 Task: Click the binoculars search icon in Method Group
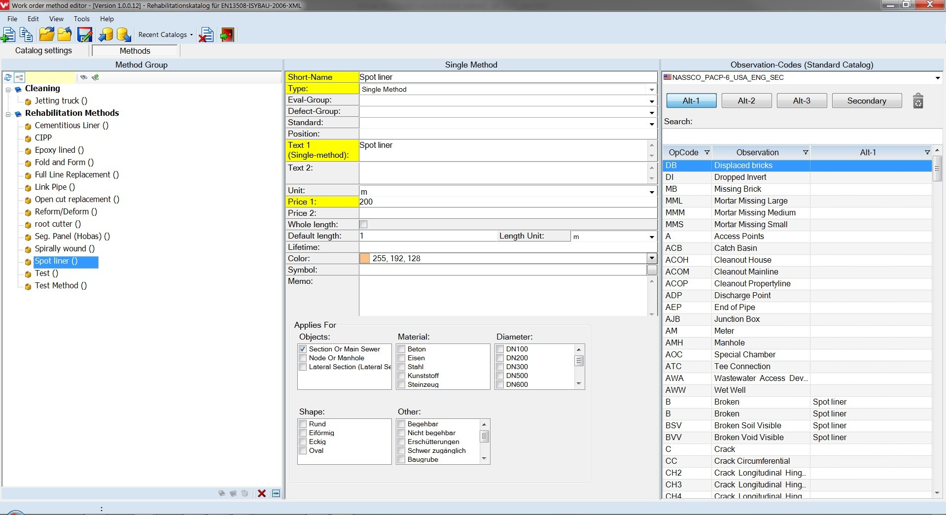[84, 77]
